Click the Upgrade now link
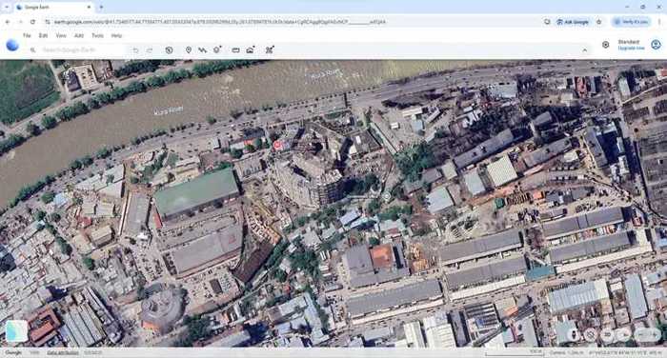Screen dimensions: 667x358 (x=631, y=48)
